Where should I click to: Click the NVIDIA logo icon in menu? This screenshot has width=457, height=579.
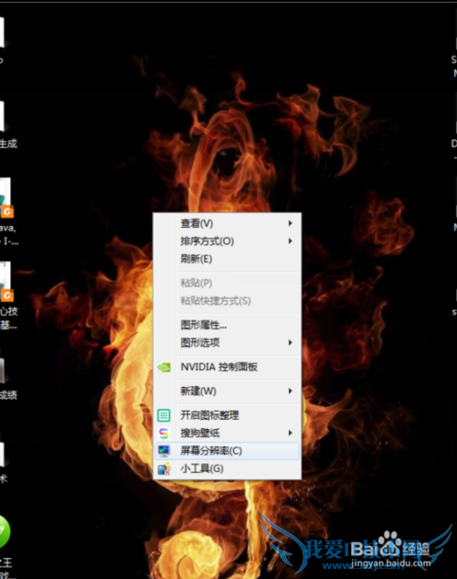(164, 367)
